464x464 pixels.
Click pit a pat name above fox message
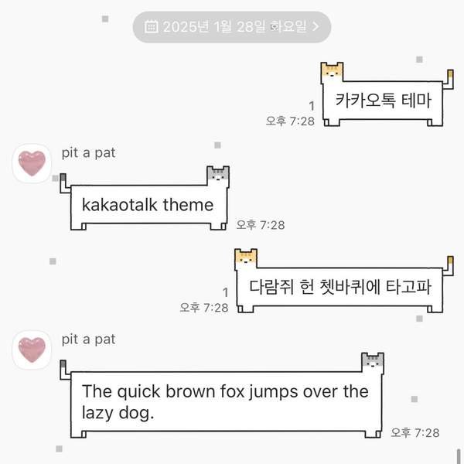pyautogui.click(x=88, y=339)
